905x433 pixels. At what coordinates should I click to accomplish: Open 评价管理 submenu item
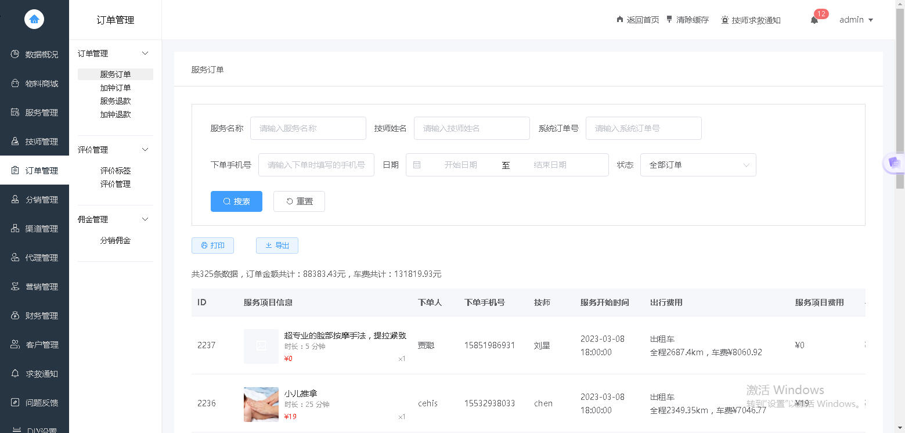[x=116, y=184]
